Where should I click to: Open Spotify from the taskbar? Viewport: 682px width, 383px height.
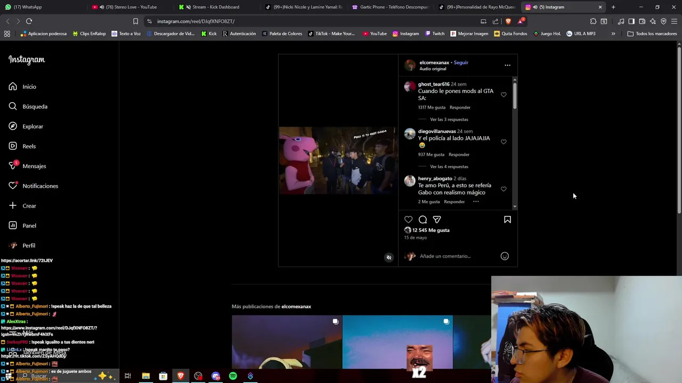click(x=233, y=376)
